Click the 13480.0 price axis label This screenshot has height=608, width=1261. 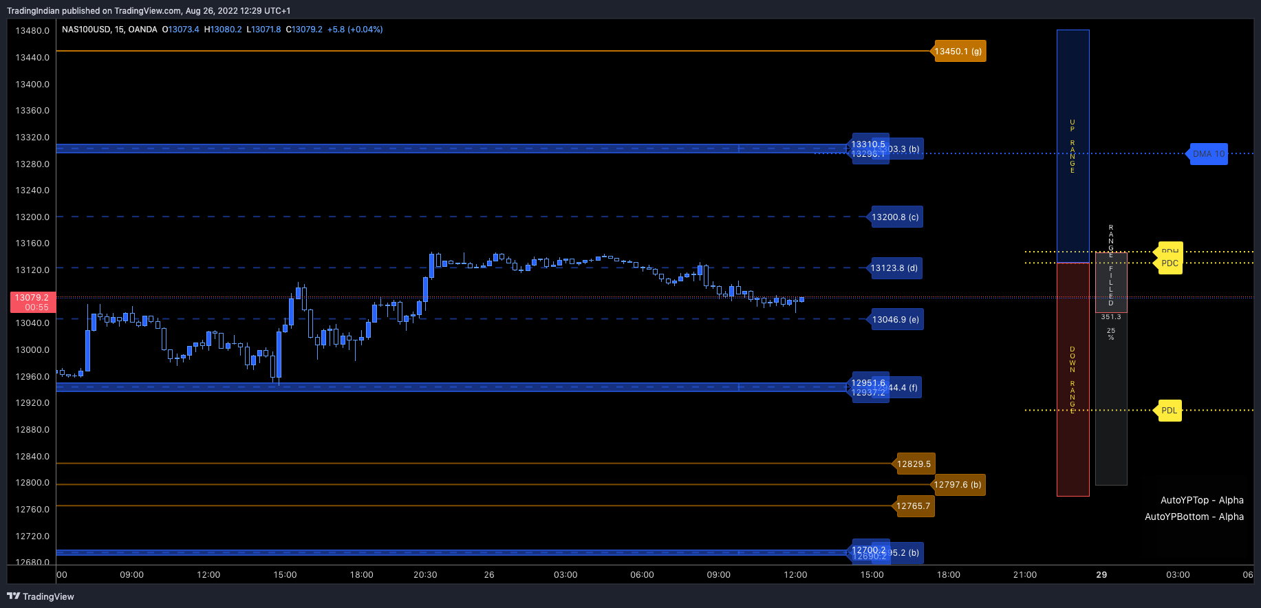[x=32, y=31]
